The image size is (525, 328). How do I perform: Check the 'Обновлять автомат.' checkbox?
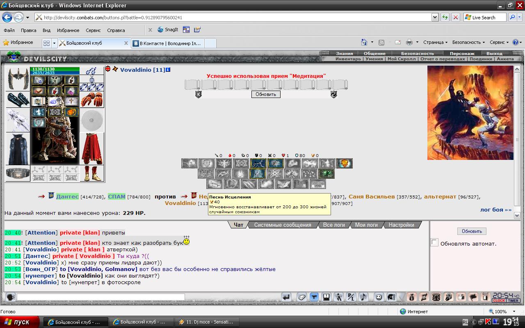click(434, 242)
